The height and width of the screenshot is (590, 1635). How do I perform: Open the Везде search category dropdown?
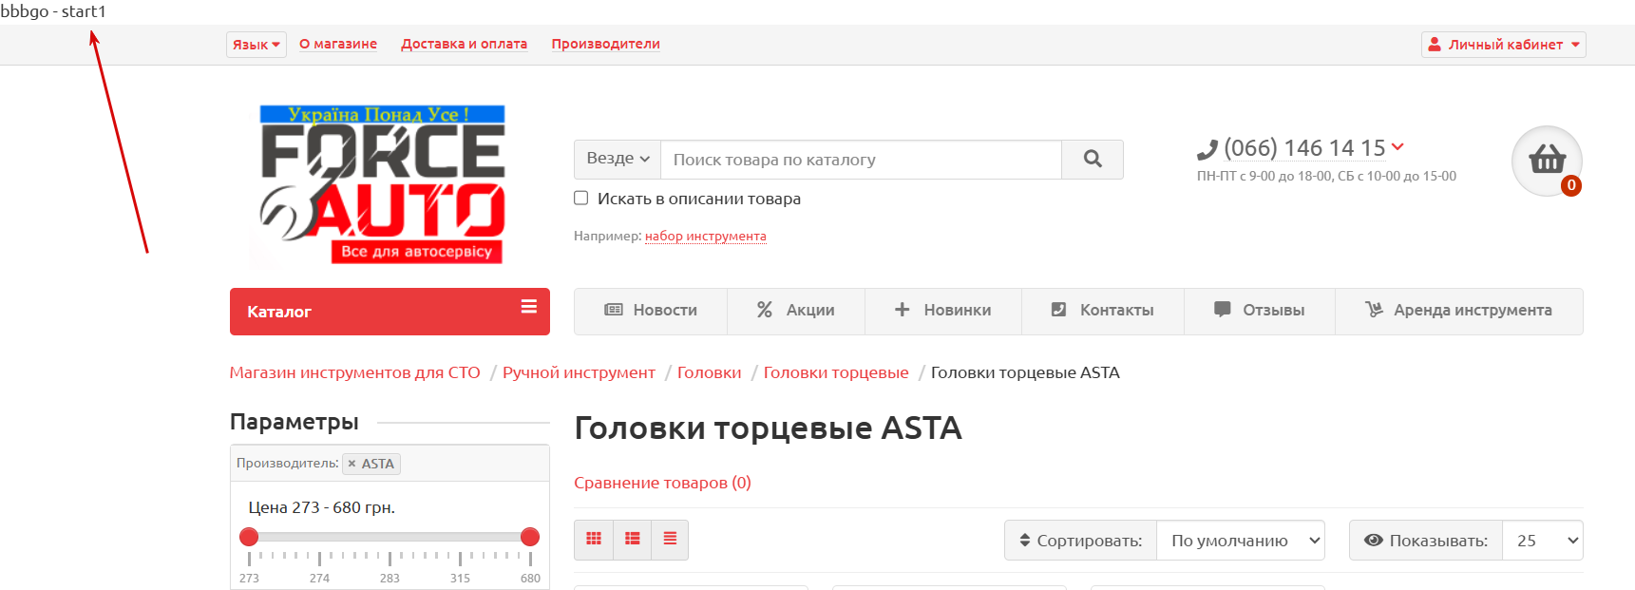(618, 160)
